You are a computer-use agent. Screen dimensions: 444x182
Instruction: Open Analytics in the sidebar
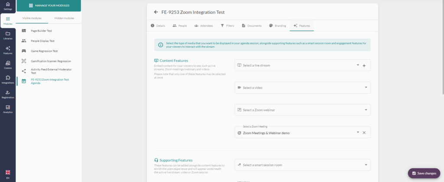pos(8,109)
